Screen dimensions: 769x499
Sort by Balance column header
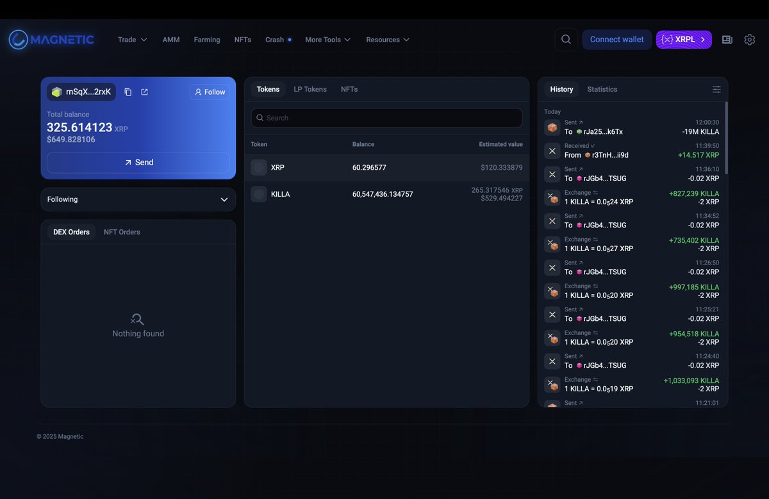coord(363,145)
